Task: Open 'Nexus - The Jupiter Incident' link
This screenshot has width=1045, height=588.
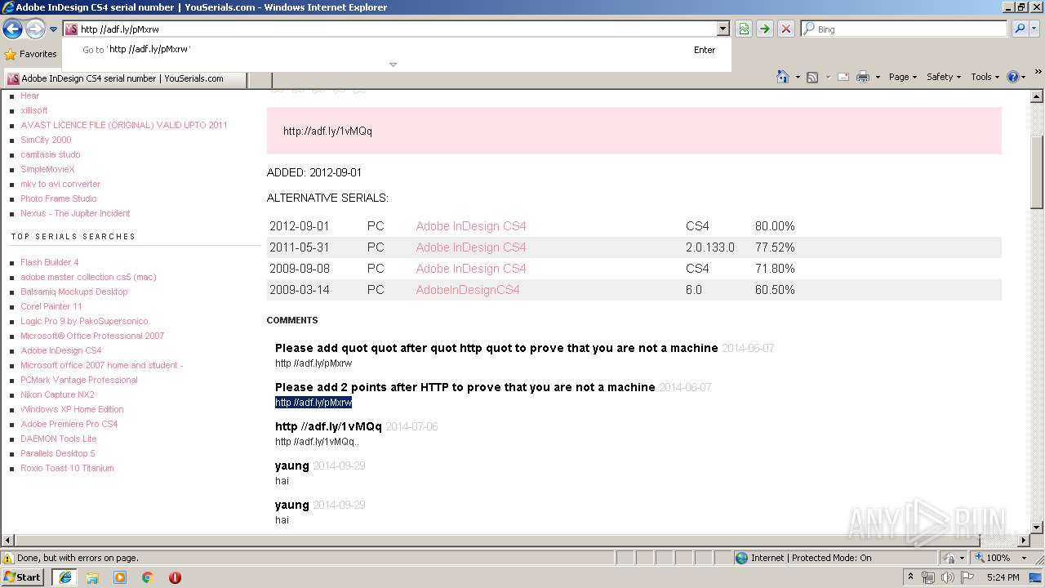Action: tap(75, 213)
